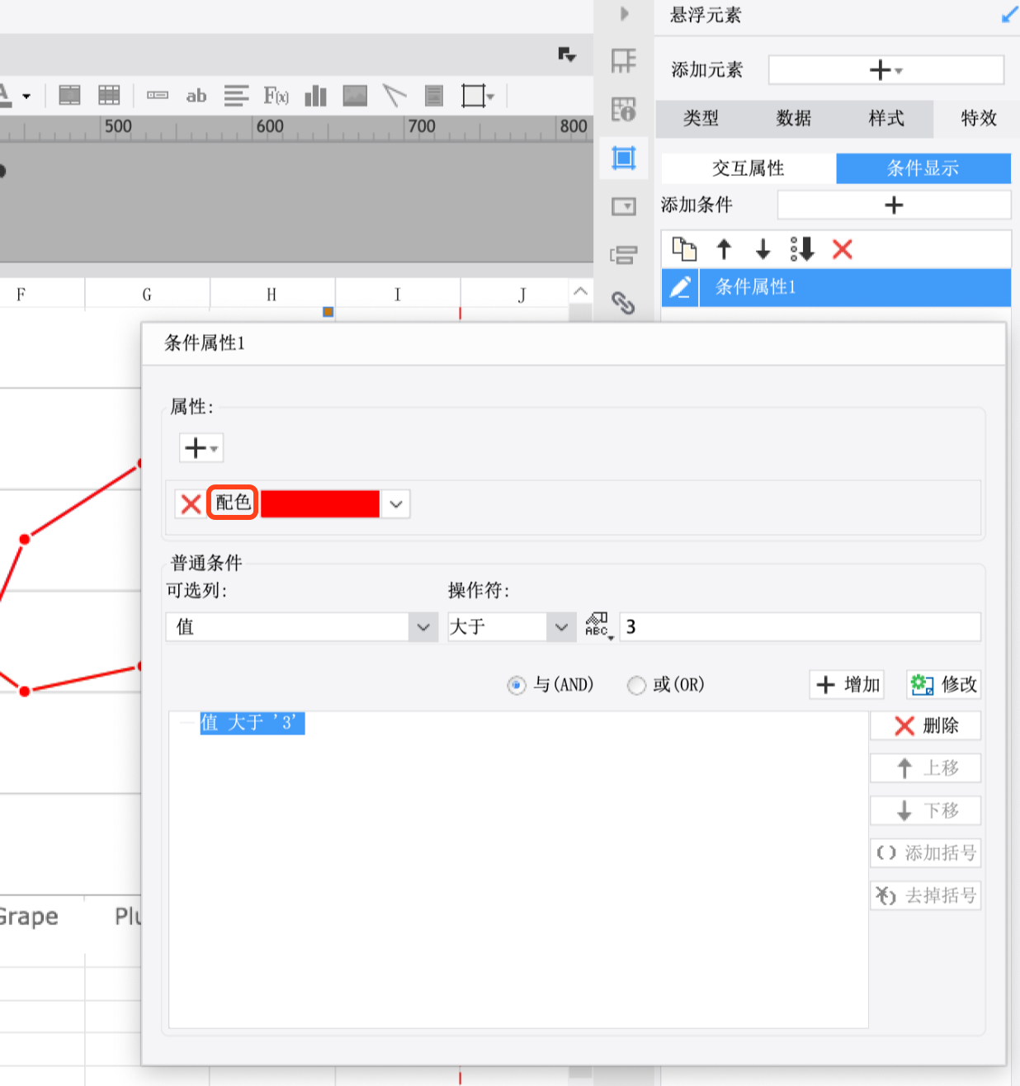Click the 添加条件 plus button
1020x1086 pixels.
coord(895,205)
